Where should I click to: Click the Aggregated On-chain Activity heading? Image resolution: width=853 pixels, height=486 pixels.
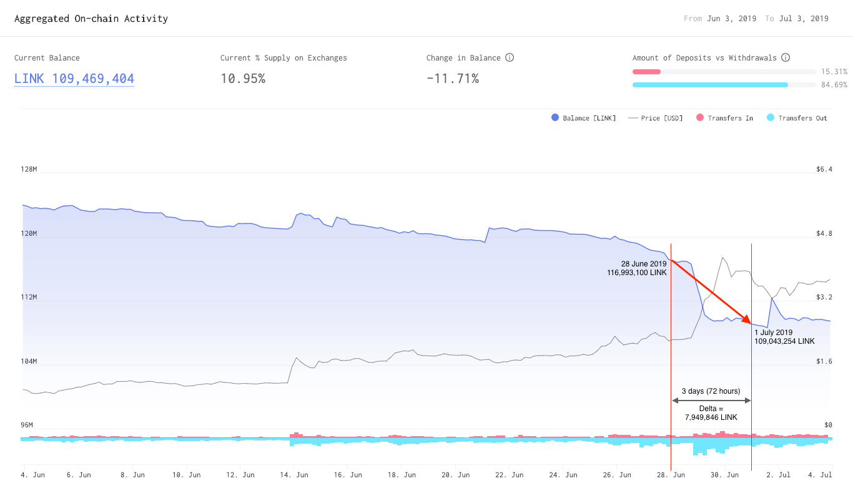tap(91, 19)
